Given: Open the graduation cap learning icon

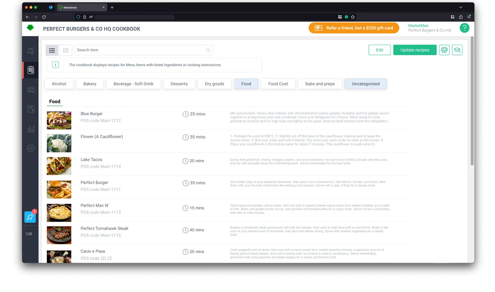Looking at the screenshot, I should (x=457, y=50).
